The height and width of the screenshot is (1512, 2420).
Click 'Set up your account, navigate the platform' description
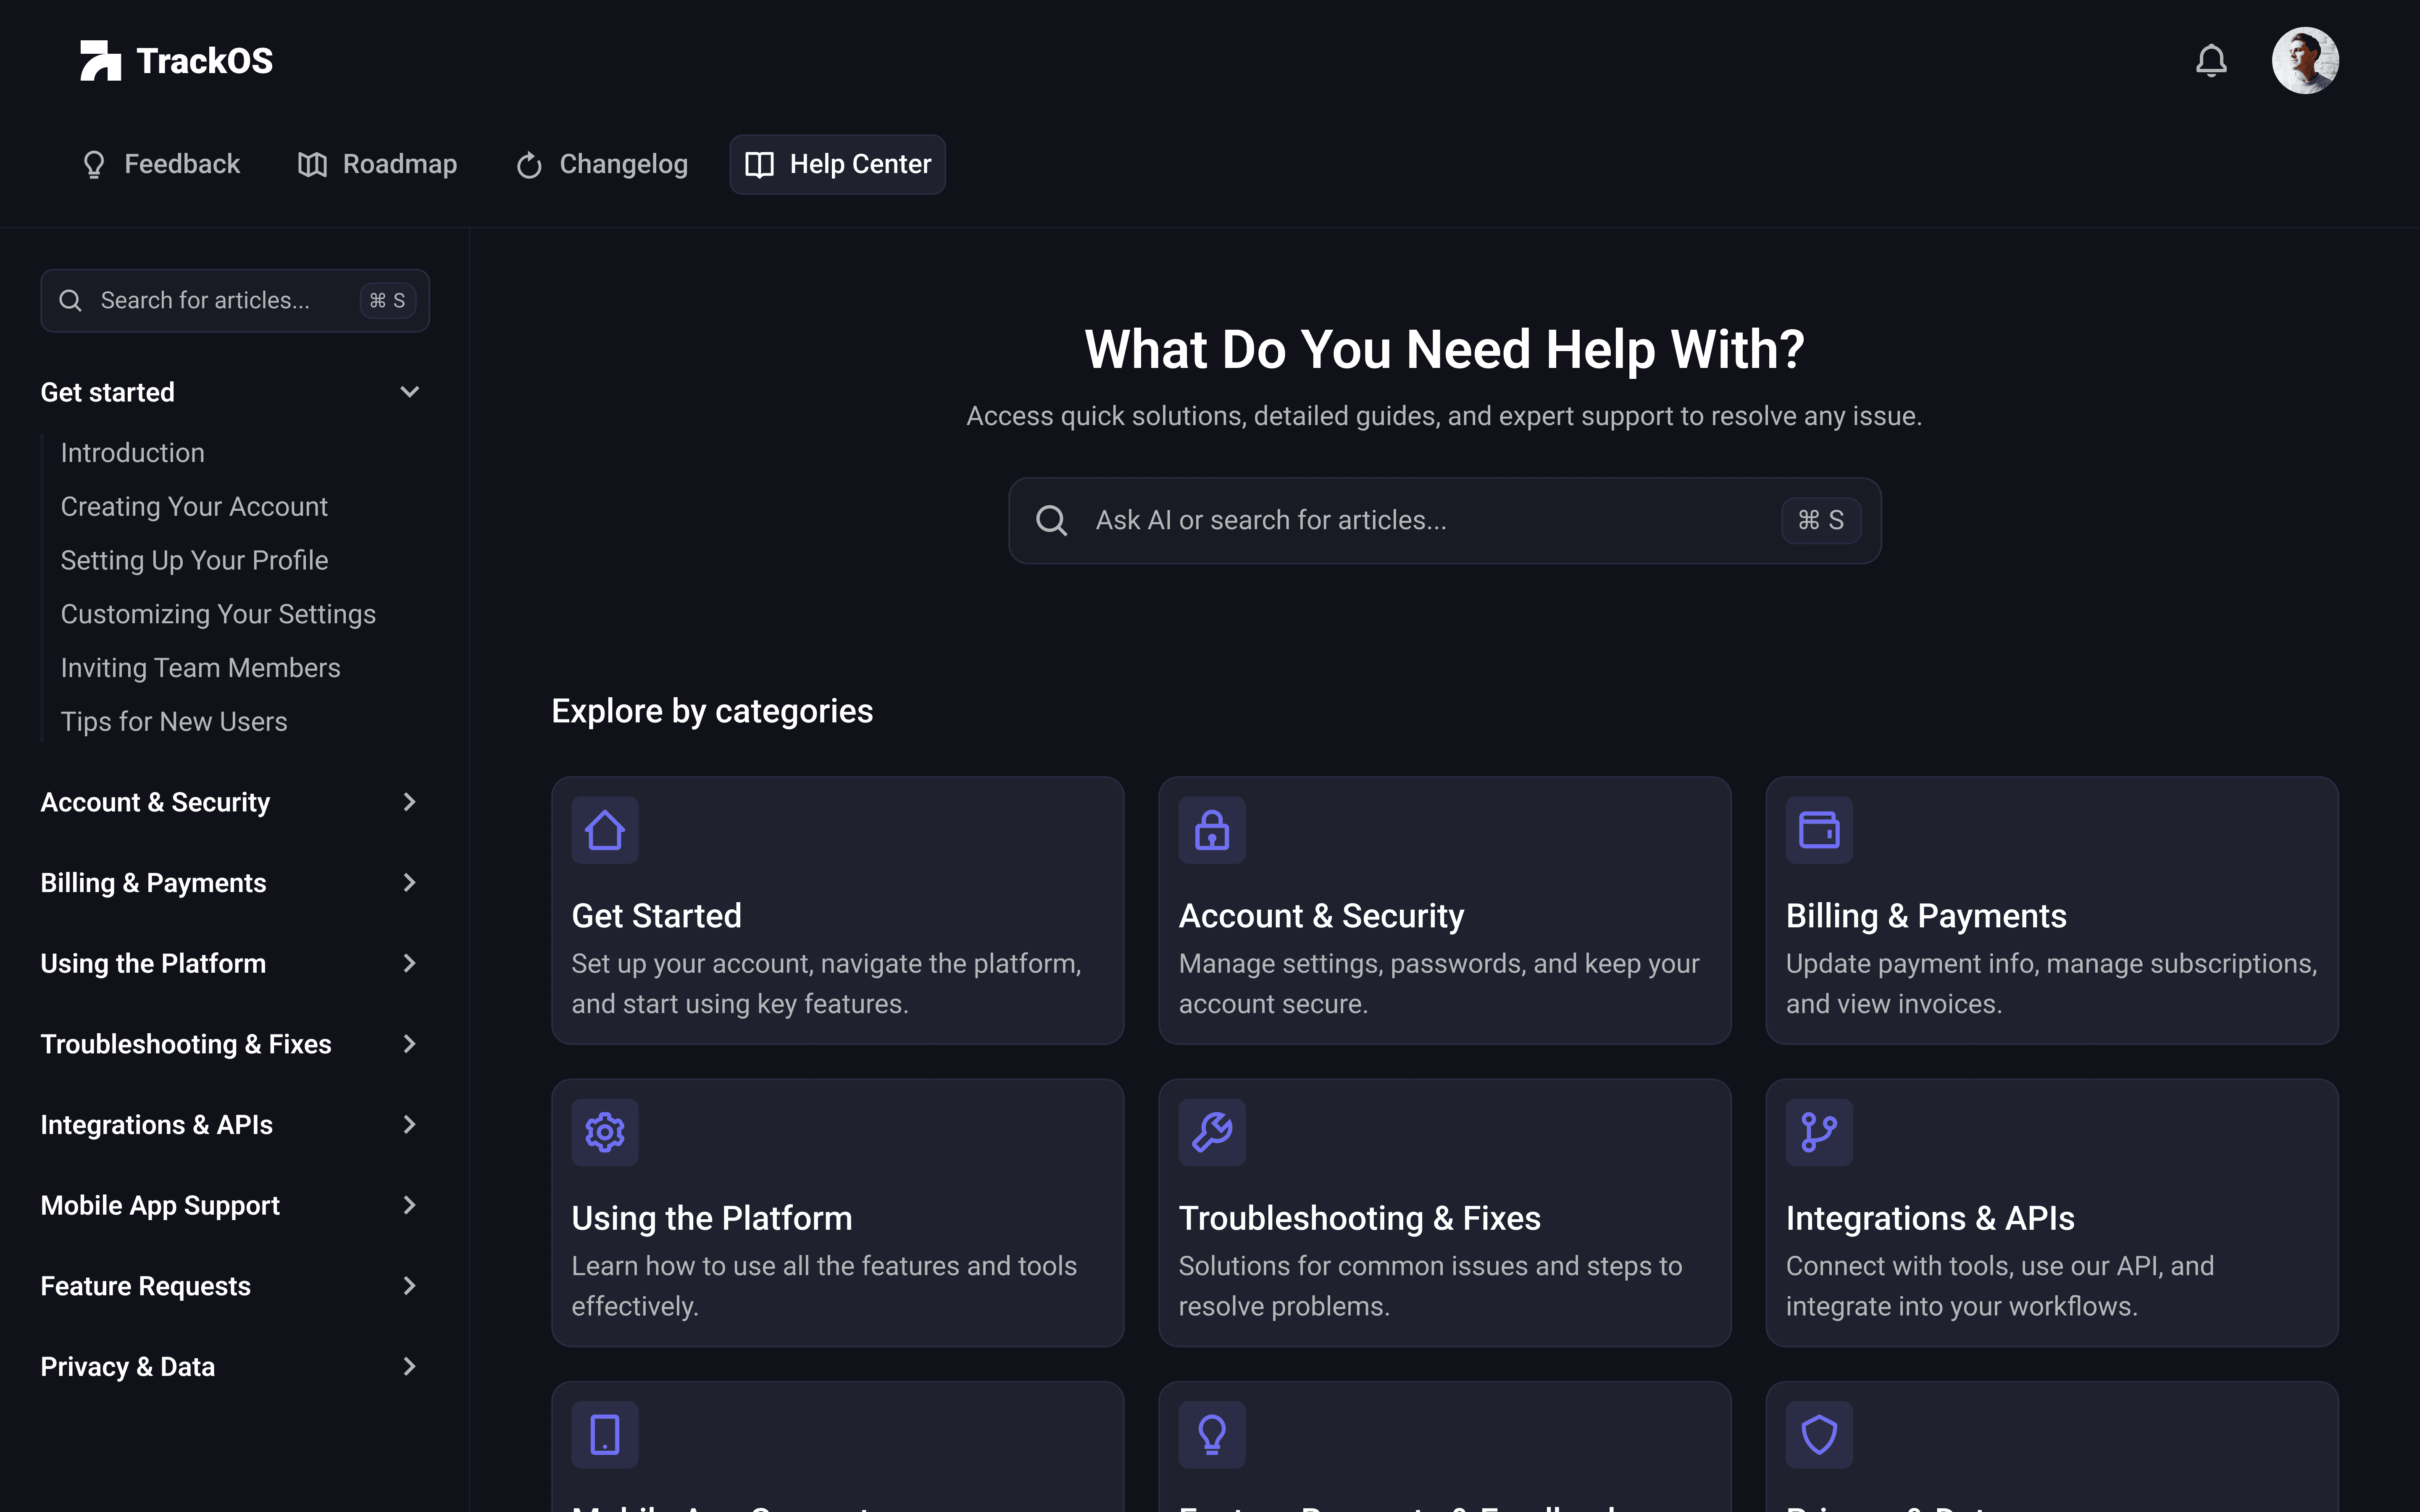pos(826,984)
